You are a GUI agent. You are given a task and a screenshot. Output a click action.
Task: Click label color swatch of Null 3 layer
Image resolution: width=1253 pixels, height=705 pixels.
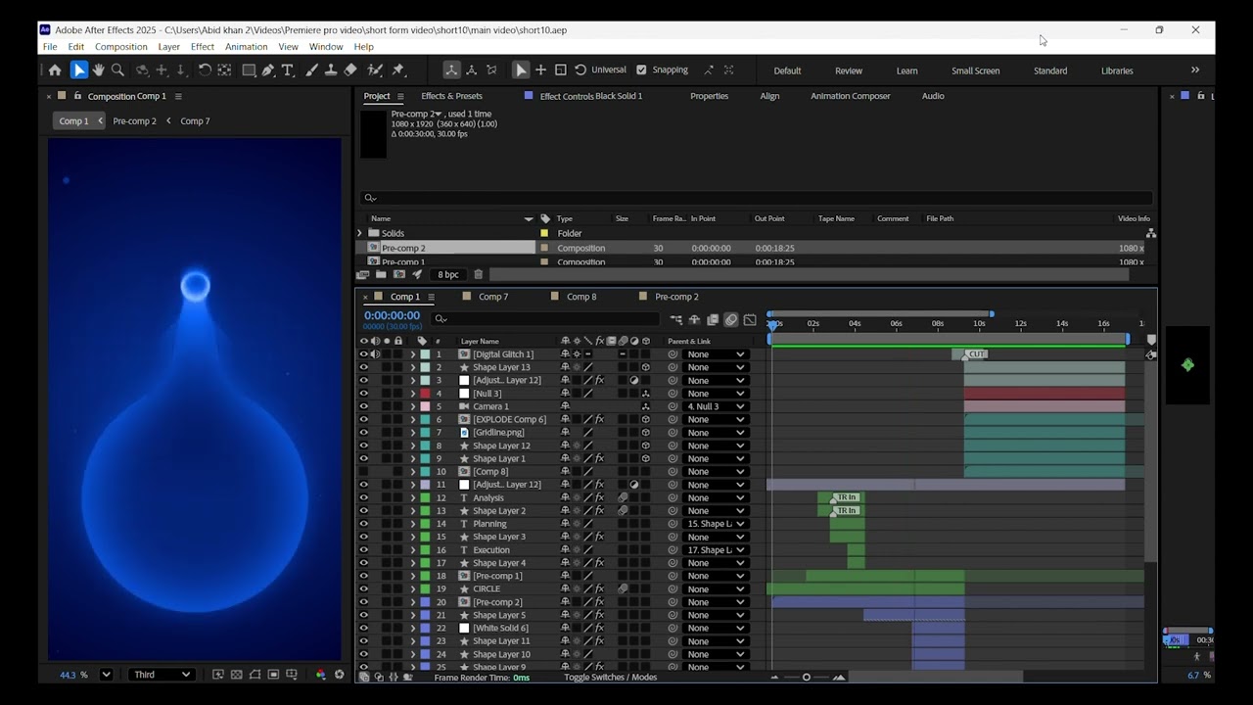tap(425, 394)
